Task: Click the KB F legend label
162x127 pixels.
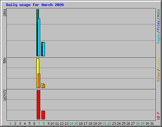Action: pyautogui.click(x=159, y=116)
